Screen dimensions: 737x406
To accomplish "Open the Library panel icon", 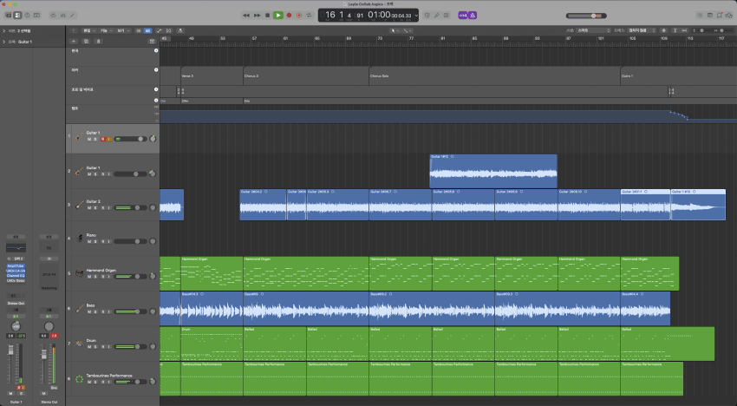I will click(9, 16).
